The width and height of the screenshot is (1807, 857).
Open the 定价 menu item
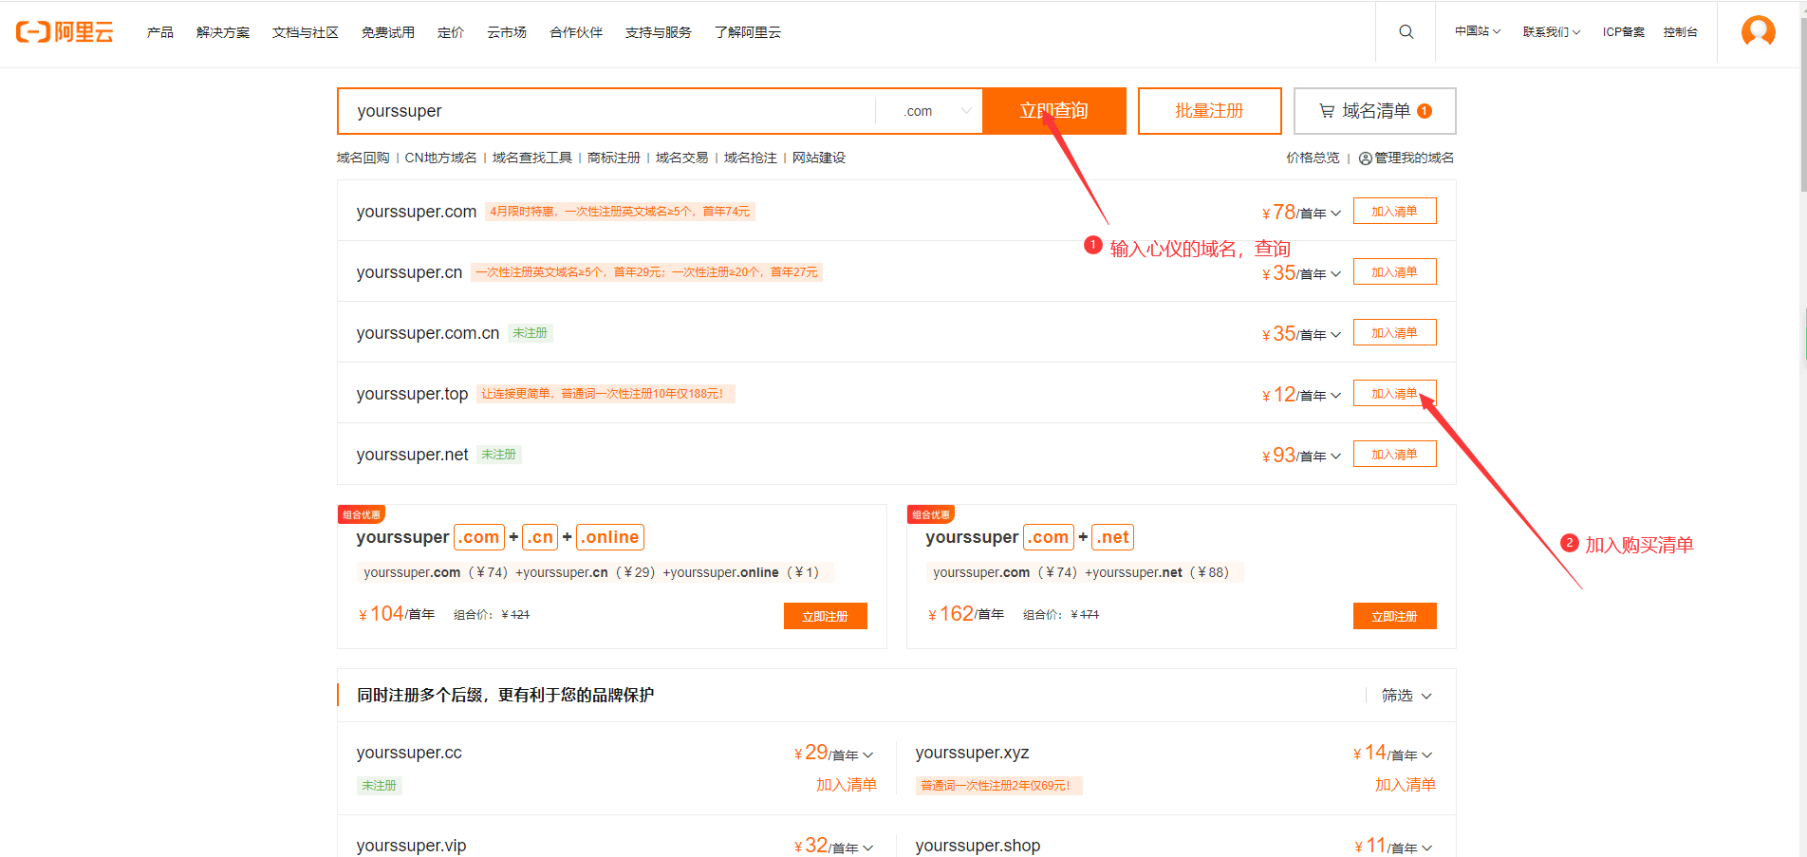pyautogui.click(x=451, y=32)
